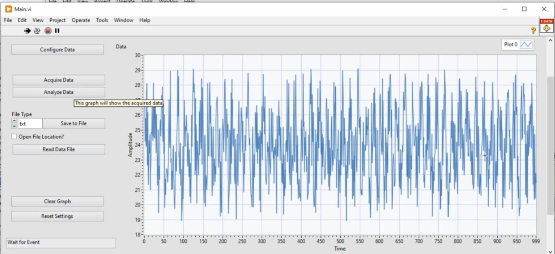
Task: Open Context Help via the question mark icon
Action: coord(533,30)
